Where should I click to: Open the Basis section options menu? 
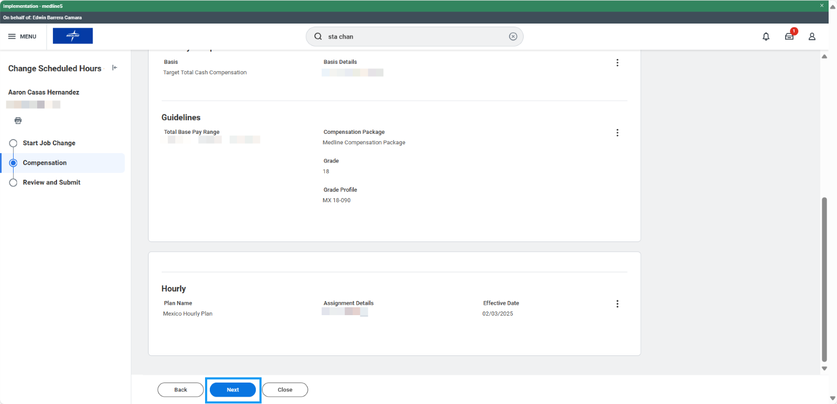[617, 63]
